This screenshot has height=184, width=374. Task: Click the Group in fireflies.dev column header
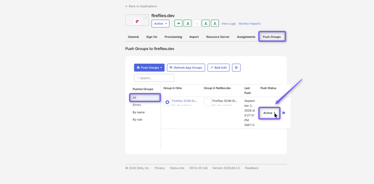[217, 88]
